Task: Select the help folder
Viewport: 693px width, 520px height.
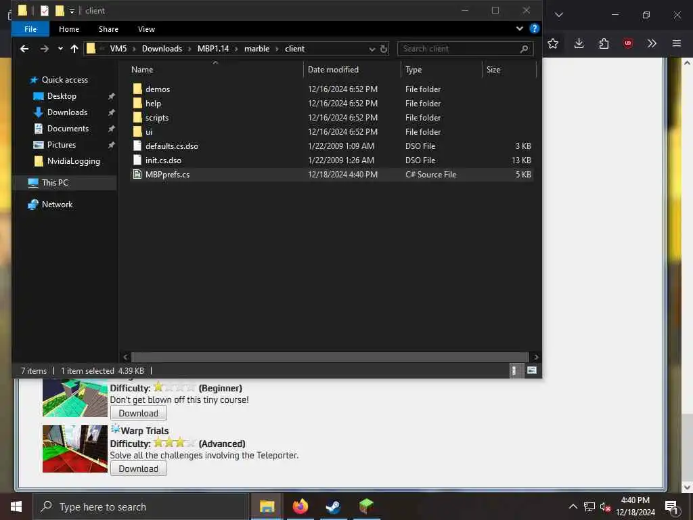Action: coord(154,104)
